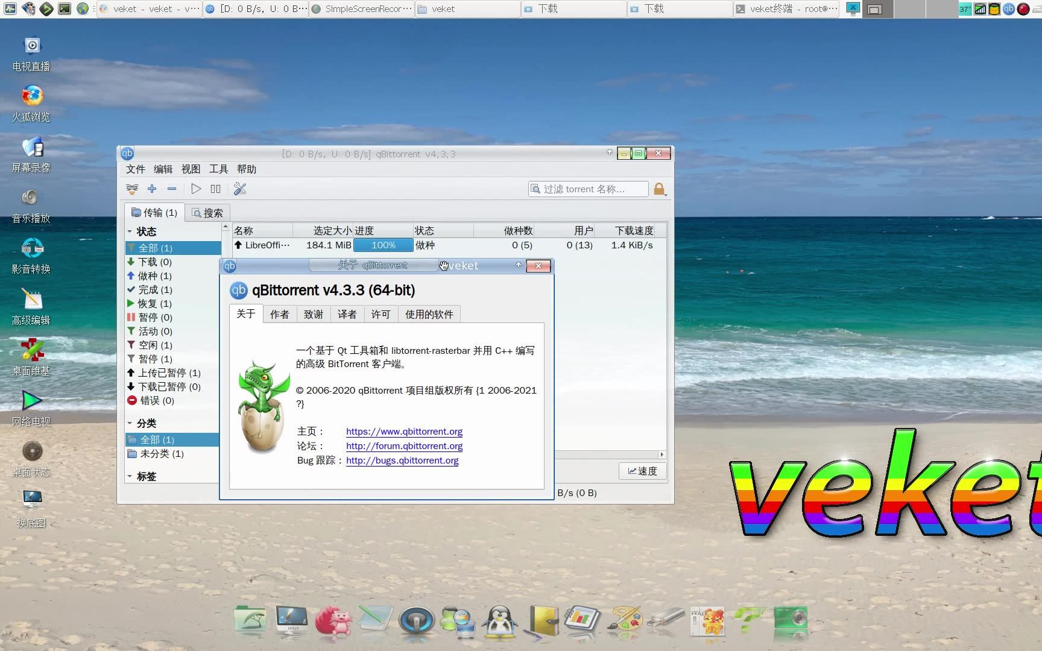Open the 帮助 menu

[x=247, y=169]
